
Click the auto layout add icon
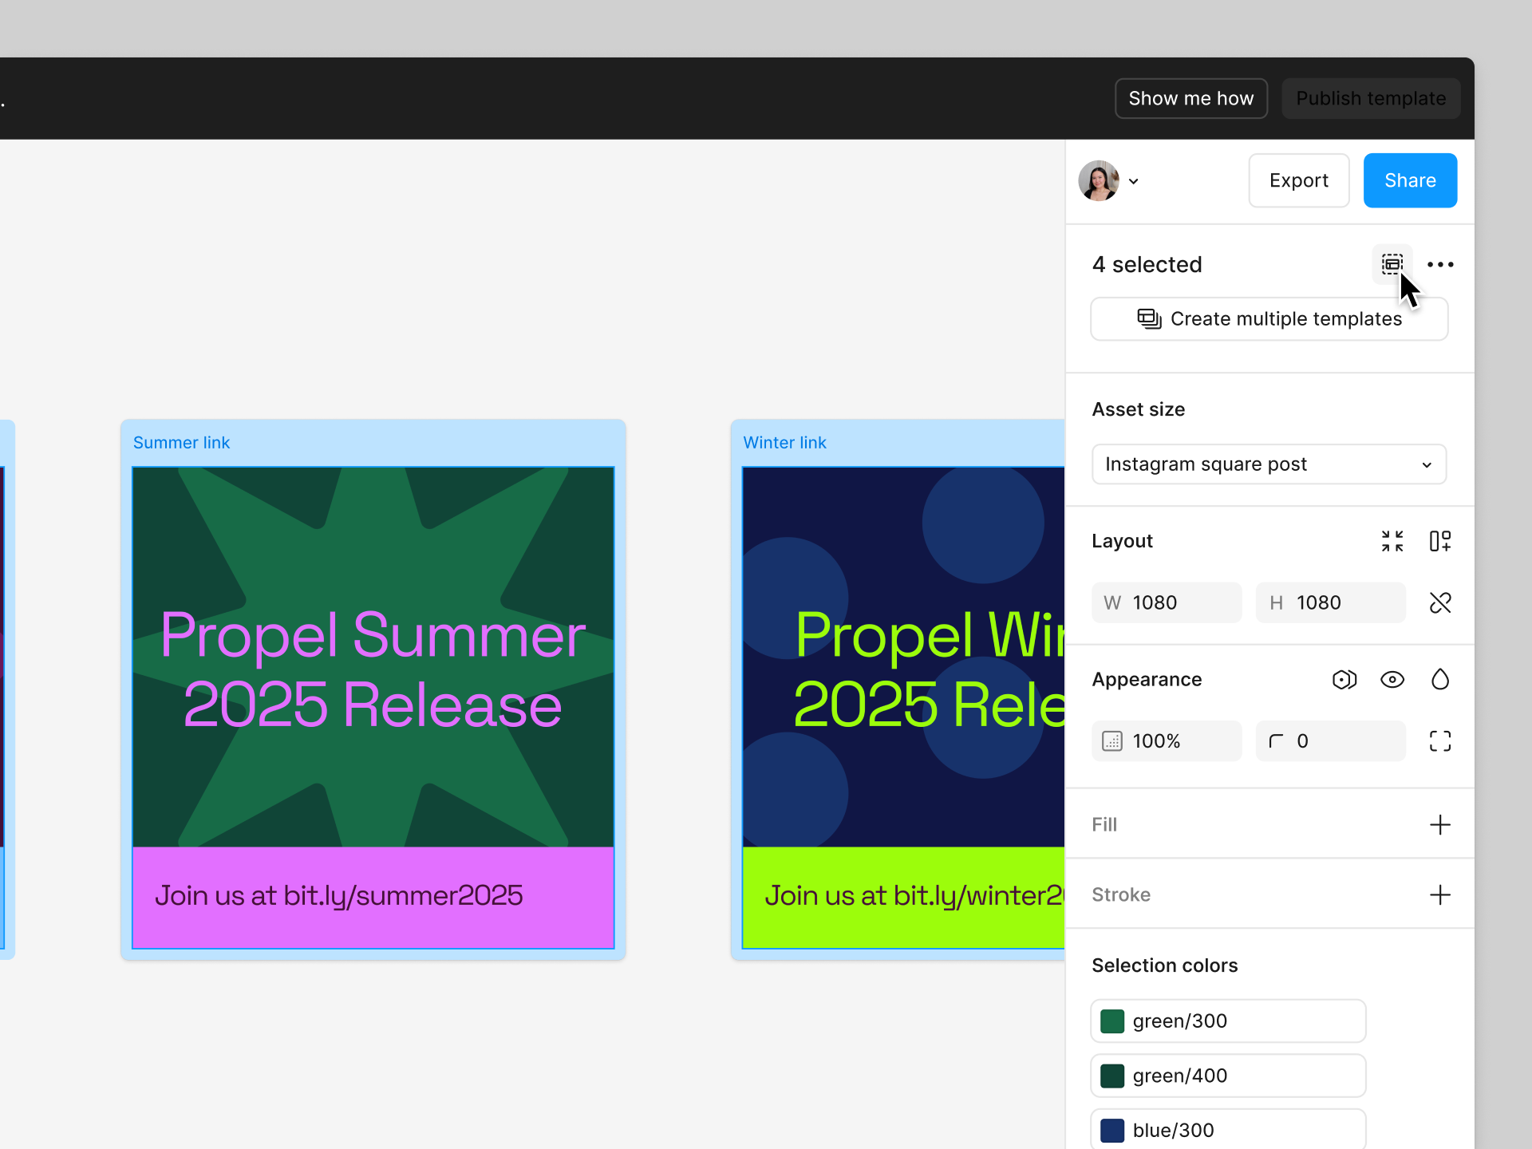click(1440, 541)
